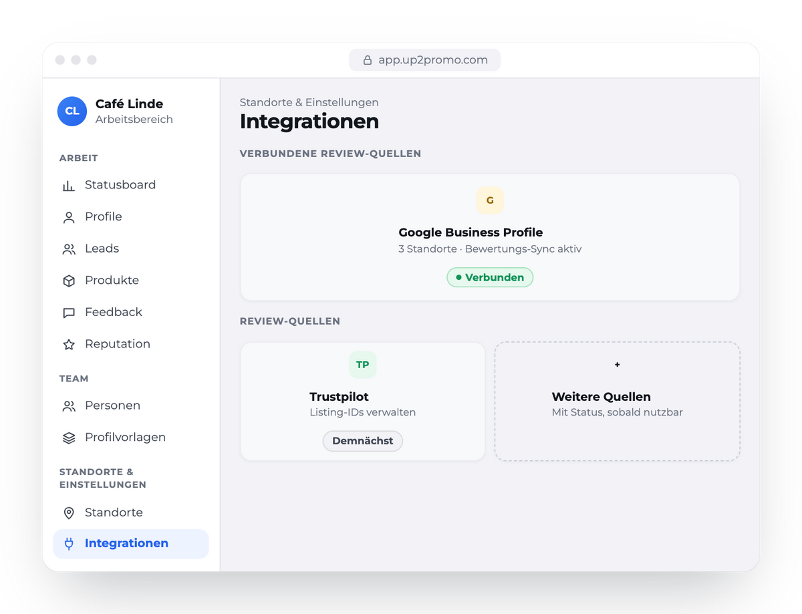Screen dimensions: 802x614
Task: Click the Café Linde workspace name
Action: [129, 104]
